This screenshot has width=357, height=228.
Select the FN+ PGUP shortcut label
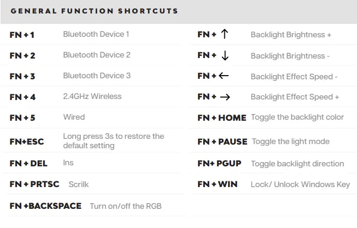tap(219, 163)
